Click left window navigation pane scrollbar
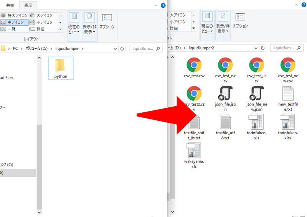307x217 pixels. tap(39, 167)
